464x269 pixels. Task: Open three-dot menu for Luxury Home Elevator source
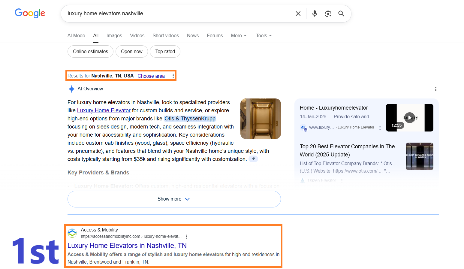tap(380, 128)
